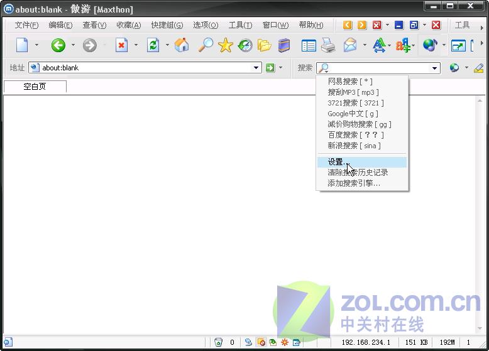Click the blue chain link status icon
This screenshot has height=351, width=489.
tap(248, 342)
